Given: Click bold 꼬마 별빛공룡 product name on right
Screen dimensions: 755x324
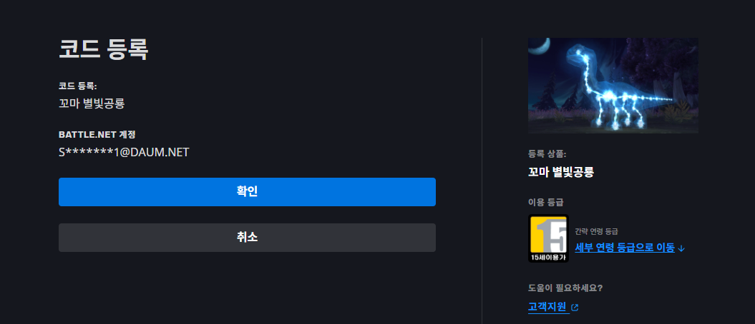Looking at the screenshot, I should pyautogui.click(x=561, y=172).
